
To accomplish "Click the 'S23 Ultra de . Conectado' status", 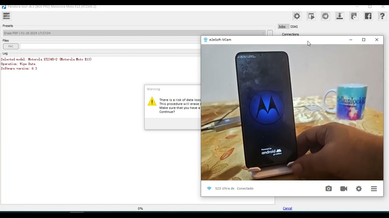I will point(234,188).
